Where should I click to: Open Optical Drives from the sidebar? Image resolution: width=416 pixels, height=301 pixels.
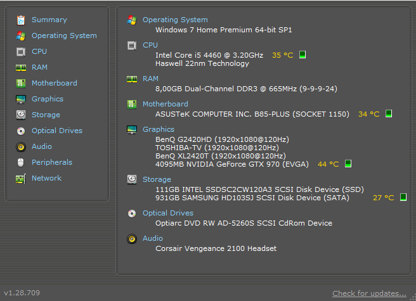point(57,131)
